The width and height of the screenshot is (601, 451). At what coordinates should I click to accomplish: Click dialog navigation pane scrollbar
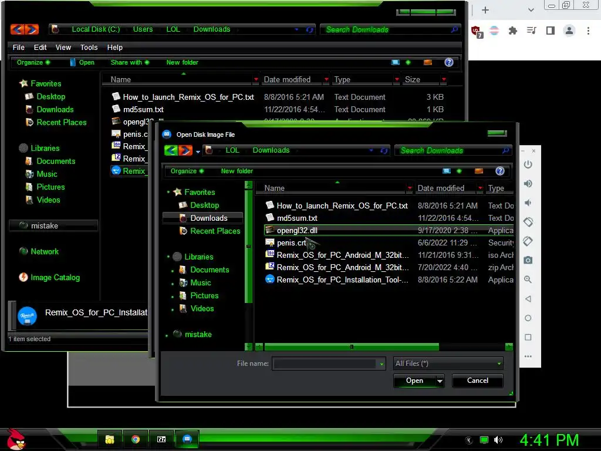248,246
